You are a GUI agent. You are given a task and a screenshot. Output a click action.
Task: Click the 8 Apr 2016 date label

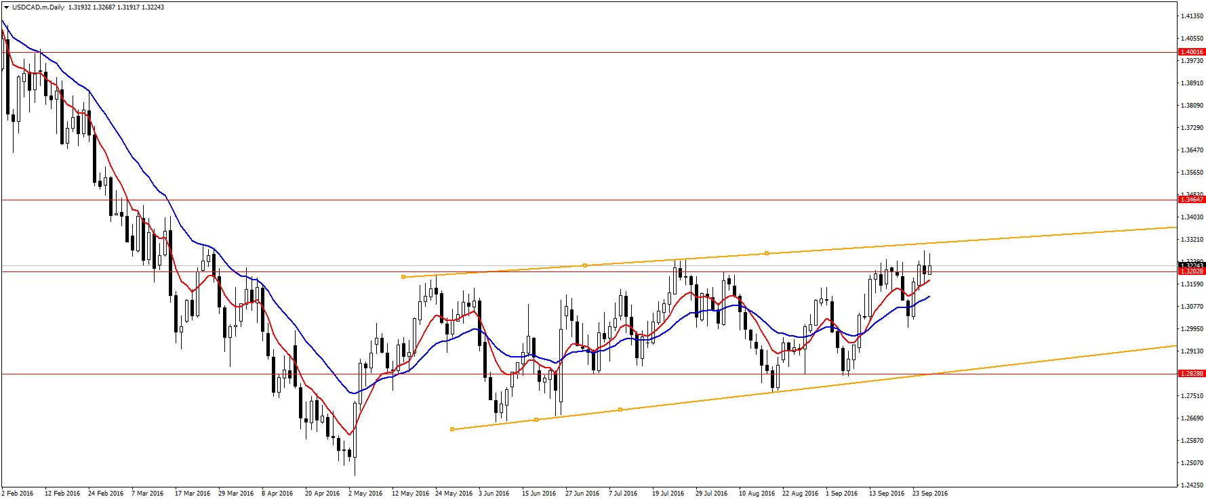point(277,494)
